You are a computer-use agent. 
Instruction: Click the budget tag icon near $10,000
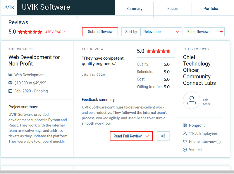coord(11,83)
